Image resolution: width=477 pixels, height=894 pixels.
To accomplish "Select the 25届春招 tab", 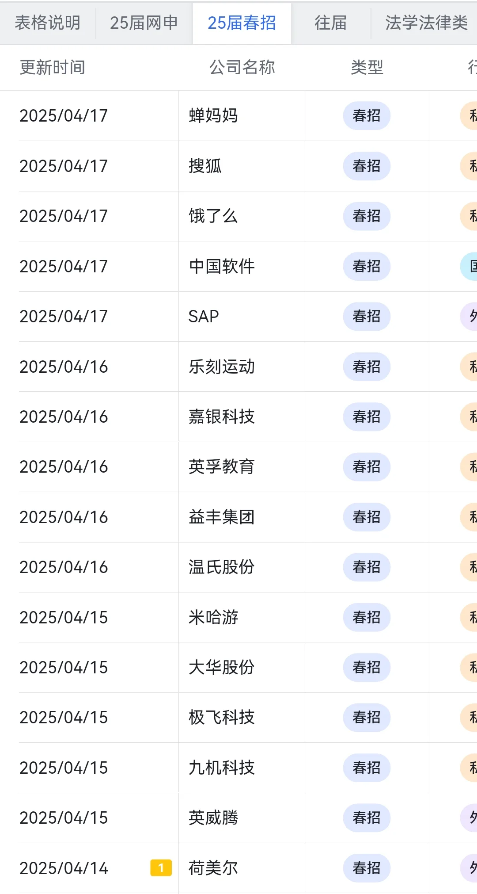I will [x=242, y=23].
